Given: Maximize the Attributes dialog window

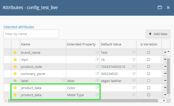Looking at the screenshot, I should pyautogui.click(x=160, y=8).
